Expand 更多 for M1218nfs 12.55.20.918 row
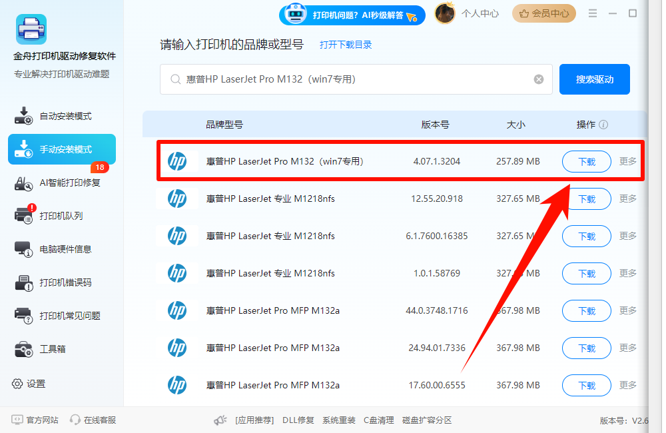 pos(628,199)
